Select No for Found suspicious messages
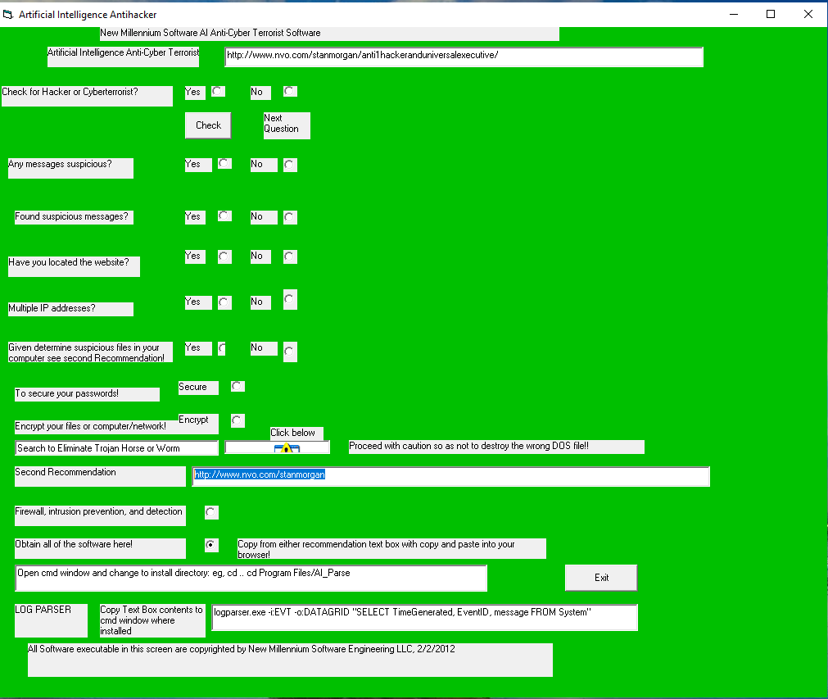 pos(290,217)
